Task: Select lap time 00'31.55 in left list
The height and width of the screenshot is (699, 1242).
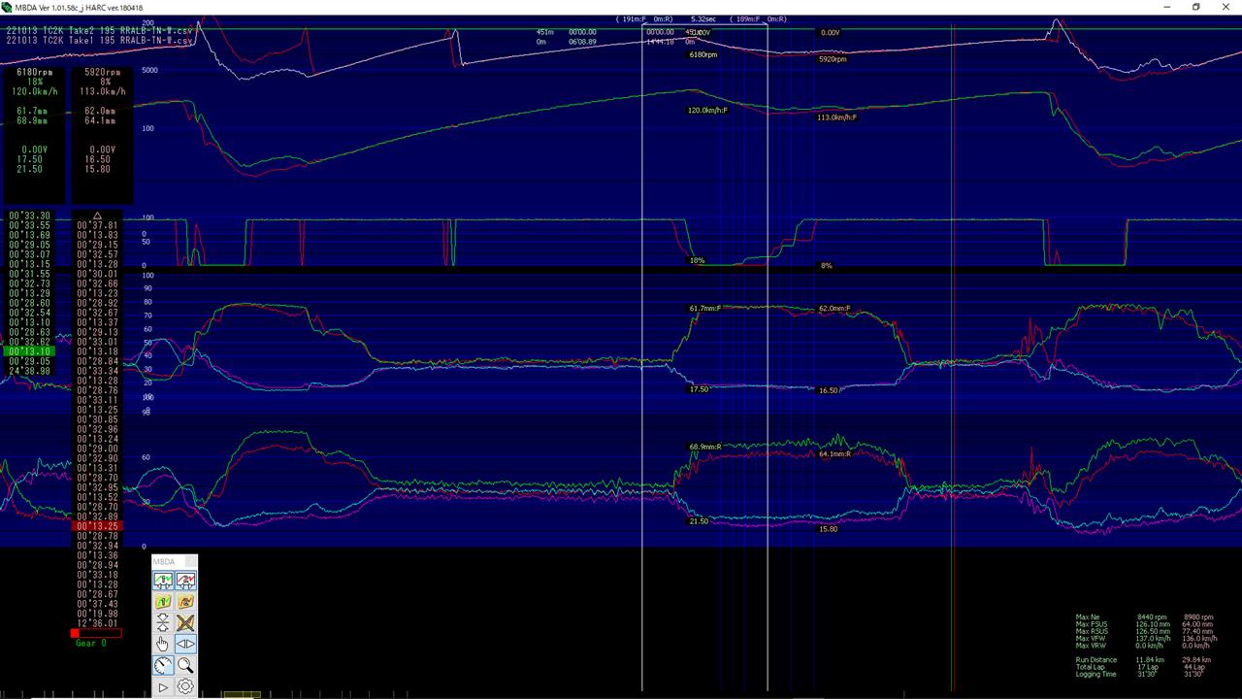Action: (29, 274)
